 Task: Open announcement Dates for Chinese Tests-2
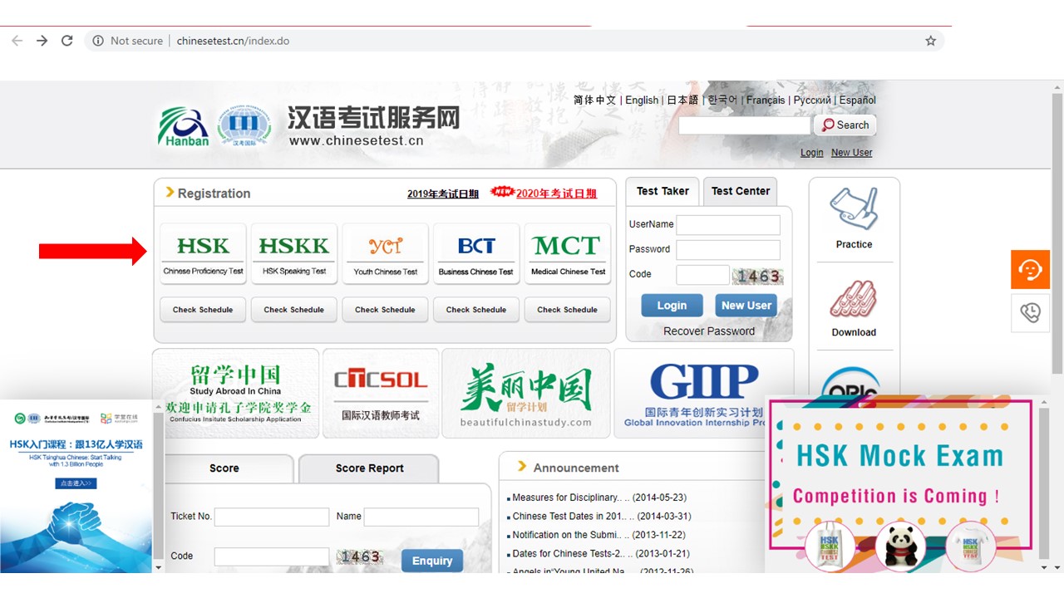(601, 553)
